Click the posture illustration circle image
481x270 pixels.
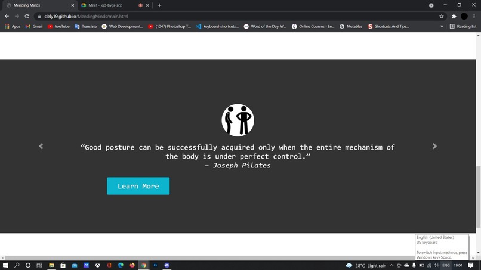pyautogui.click(x=238, y=120)
